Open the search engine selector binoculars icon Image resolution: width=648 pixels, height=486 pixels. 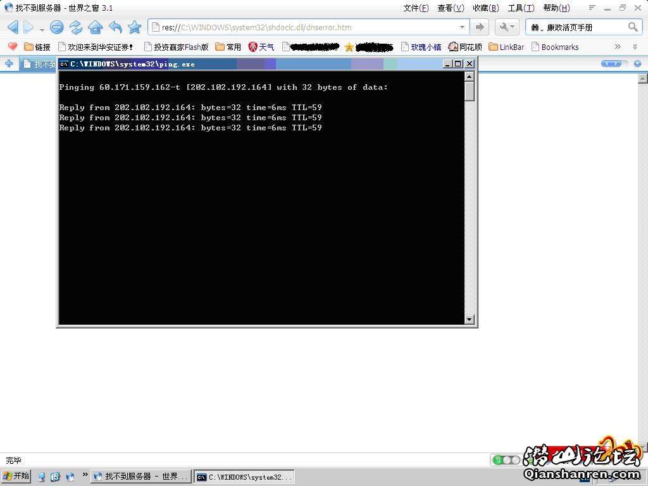pyautogui.click(x=537, y=28)
